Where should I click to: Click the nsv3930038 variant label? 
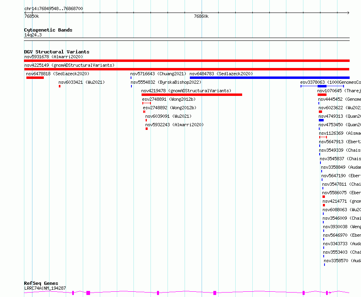click(x=342, y=227)
